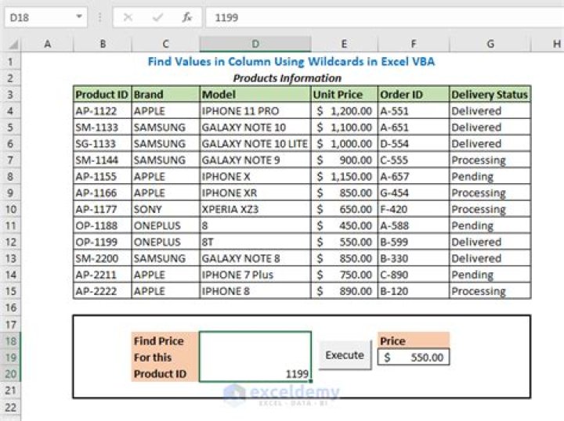564x421 pixels.
Task: Click cell XPERIA XZ3
Action: 255,210
